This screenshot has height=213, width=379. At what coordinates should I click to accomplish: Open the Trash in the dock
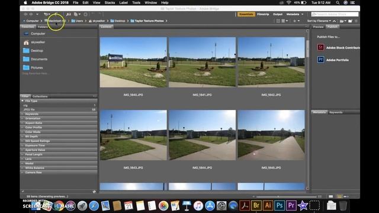[x=343, y=206]
